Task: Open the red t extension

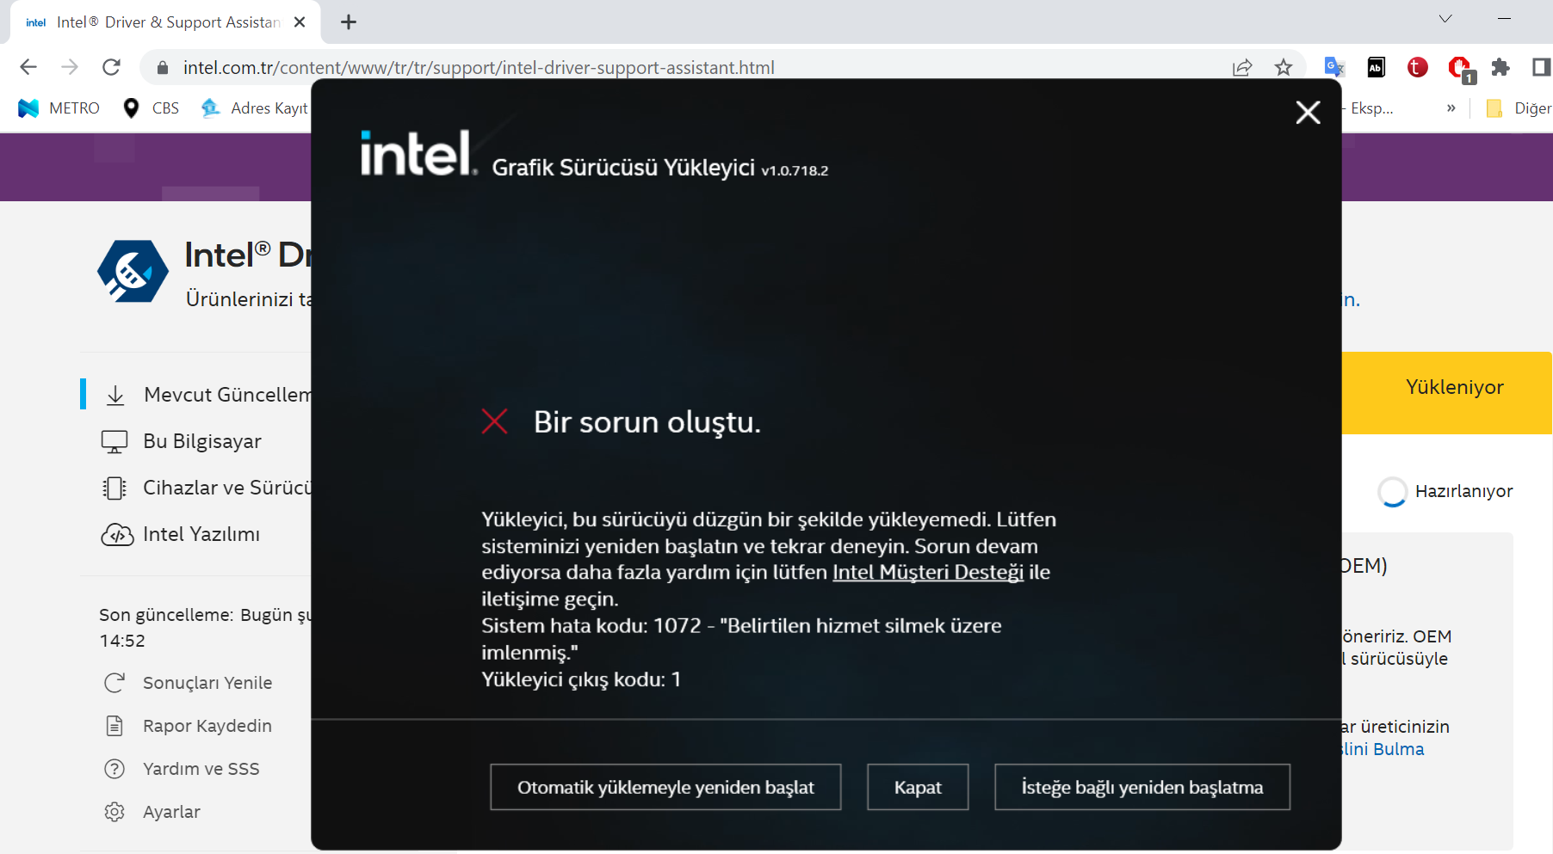Action: click(1417, 66)
